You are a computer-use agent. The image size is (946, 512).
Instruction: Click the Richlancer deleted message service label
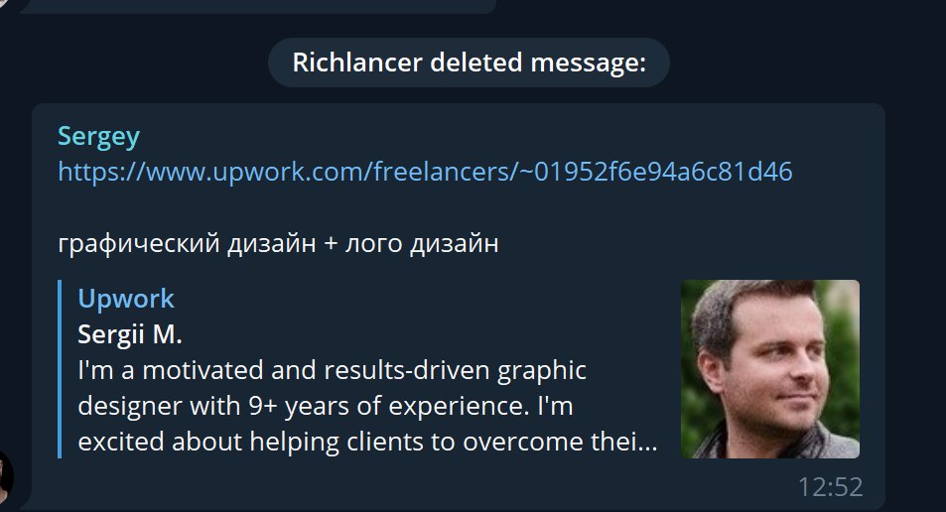469,63
